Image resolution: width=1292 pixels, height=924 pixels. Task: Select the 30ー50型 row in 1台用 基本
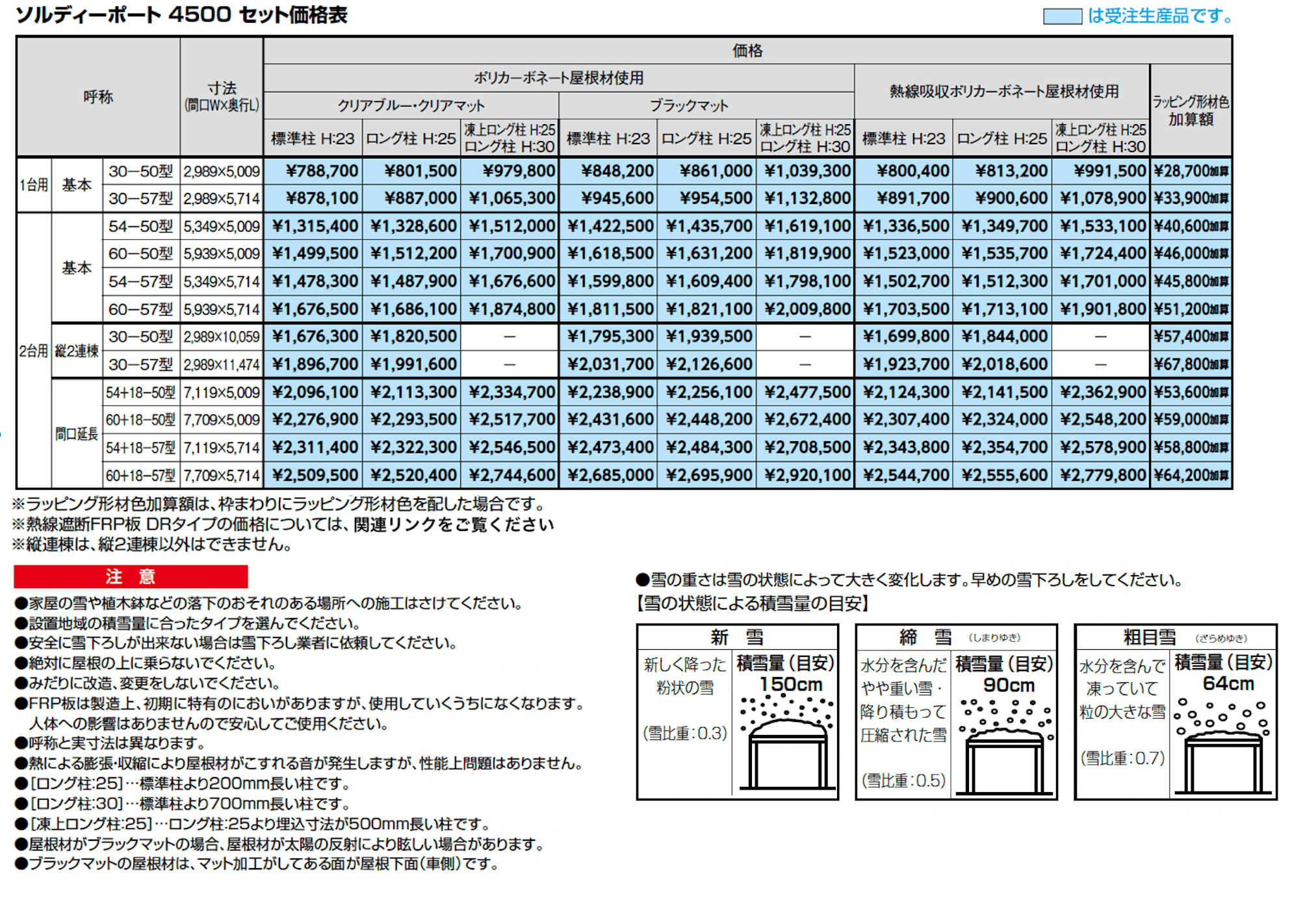click(142, 170)
